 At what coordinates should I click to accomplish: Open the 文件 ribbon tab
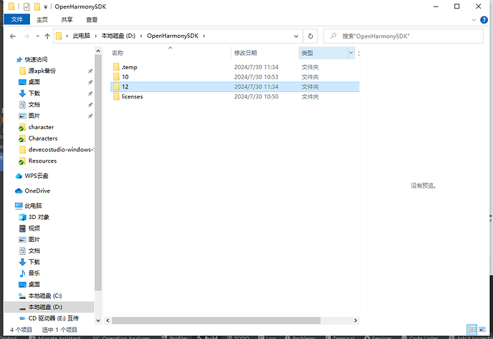coord(16,19)
